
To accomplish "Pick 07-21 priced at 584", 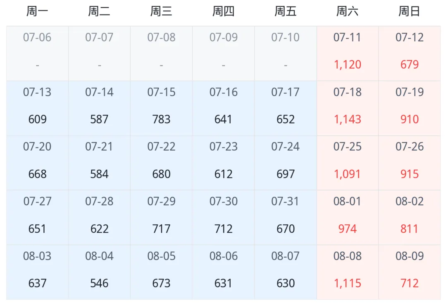I will (x=99, y=163).
